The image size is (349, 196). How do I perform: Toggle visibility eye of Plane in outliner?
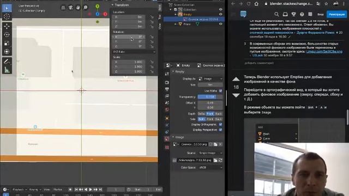click(x=220, y=24)
